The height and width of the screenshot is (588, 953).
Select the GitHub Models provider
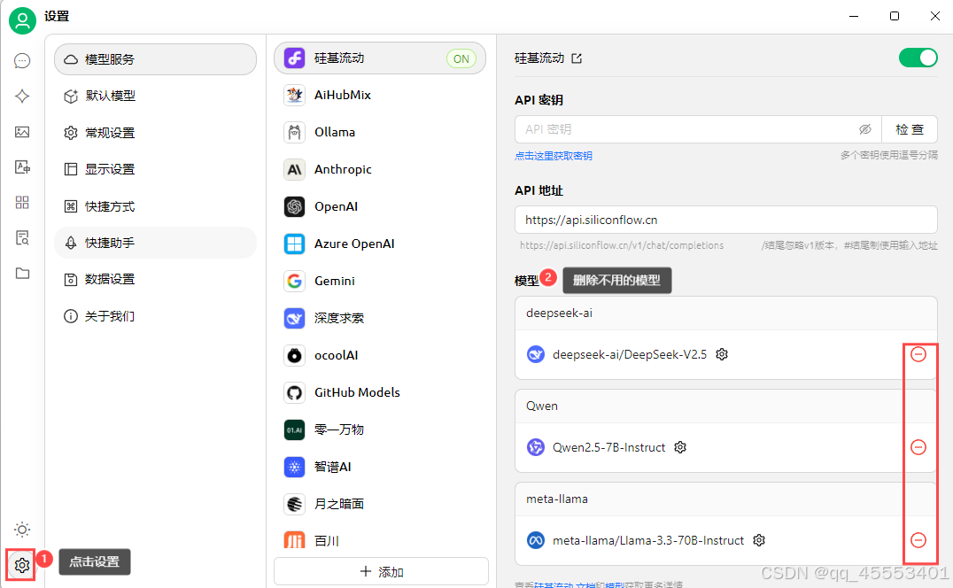pos(380,392)
